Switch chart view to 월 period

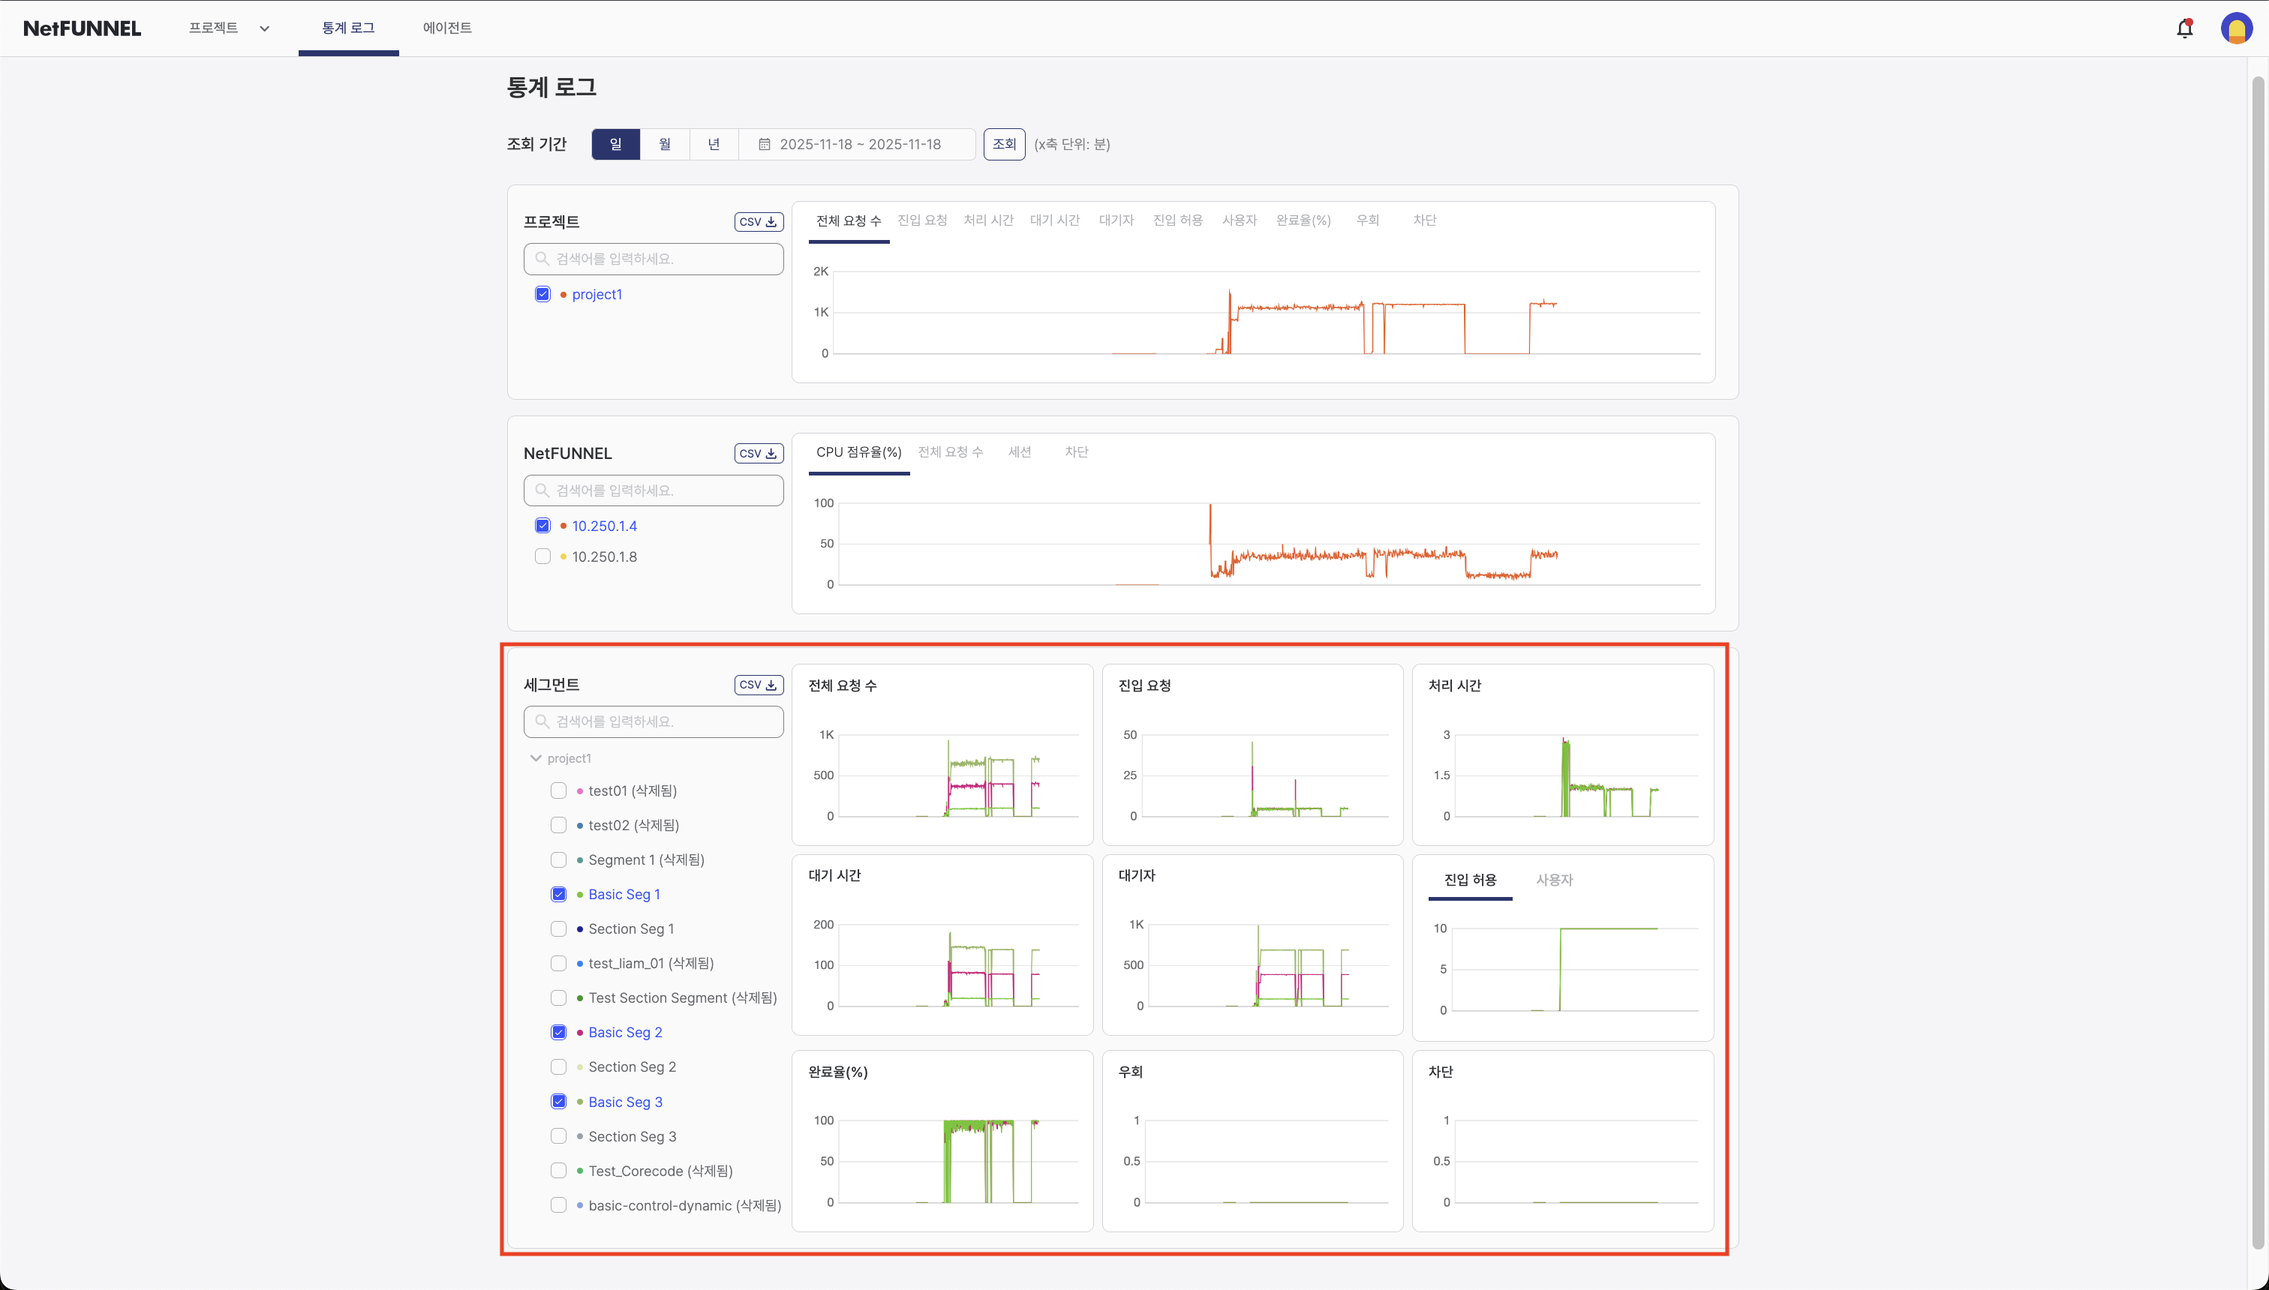(x=665, y=143)
